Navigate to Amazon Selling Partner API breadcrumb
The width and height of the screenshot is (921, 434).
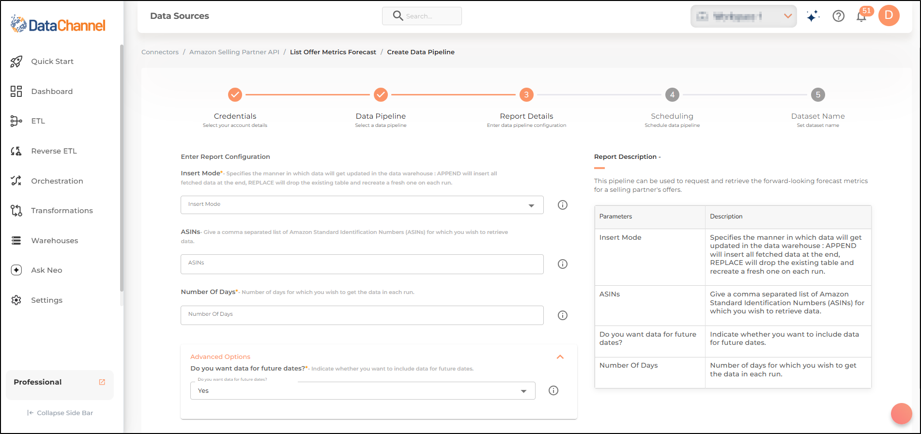234,52
